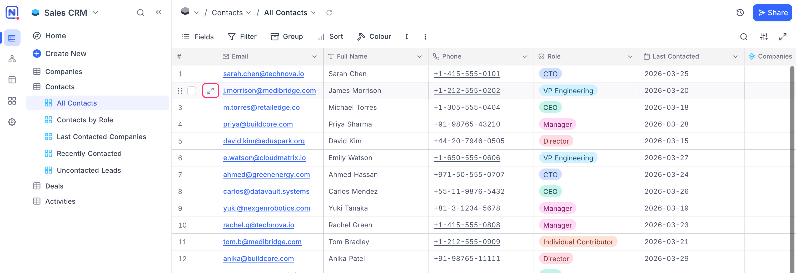Select the grid data icon in left rail

(12, 38)
